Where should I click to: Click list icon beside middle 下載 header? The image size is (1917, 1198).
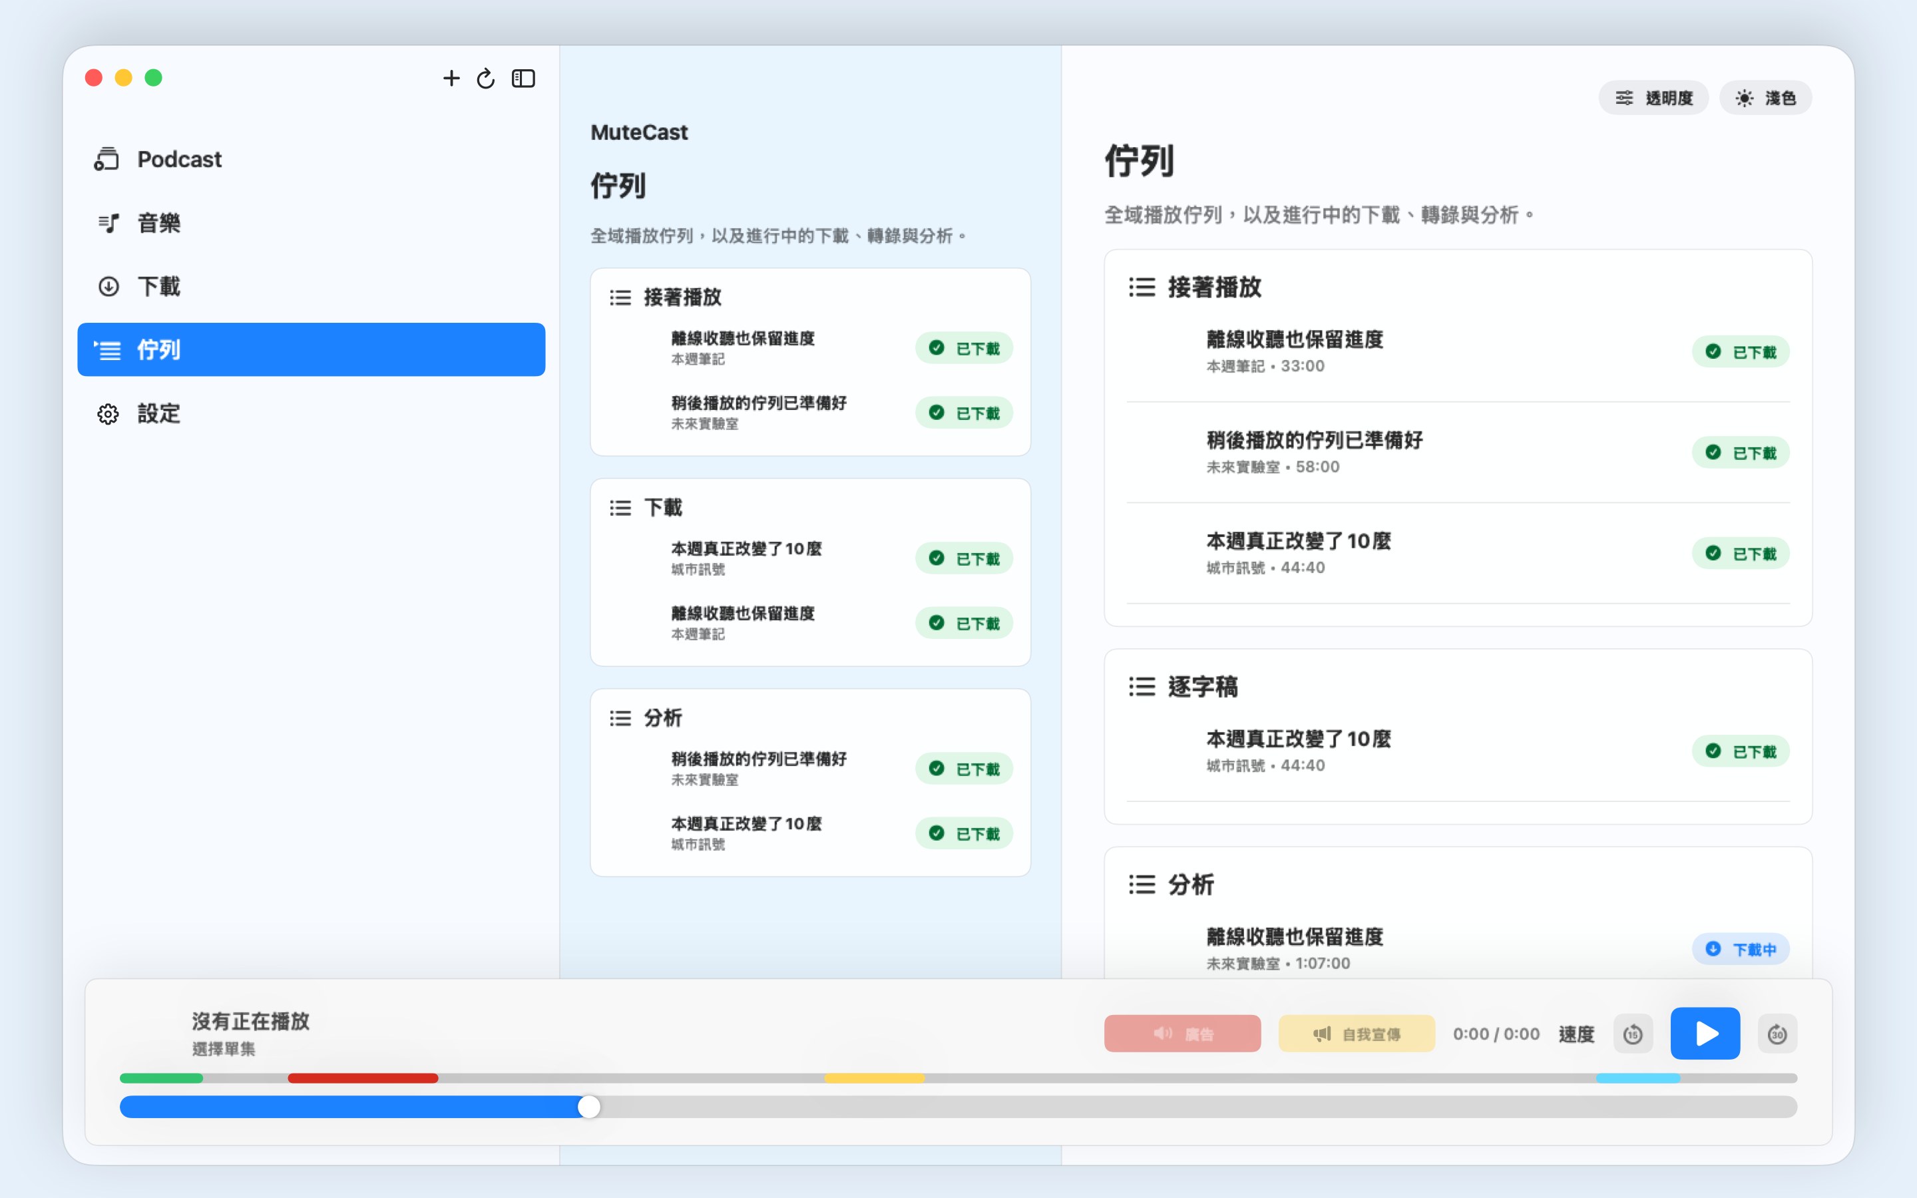[620, 508]
